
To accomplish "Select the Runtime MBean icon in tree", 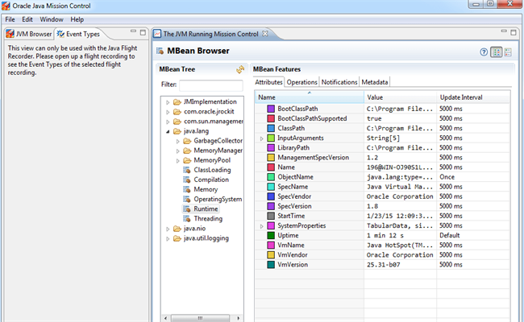I will pyautogui.click(x=187, y=208).
